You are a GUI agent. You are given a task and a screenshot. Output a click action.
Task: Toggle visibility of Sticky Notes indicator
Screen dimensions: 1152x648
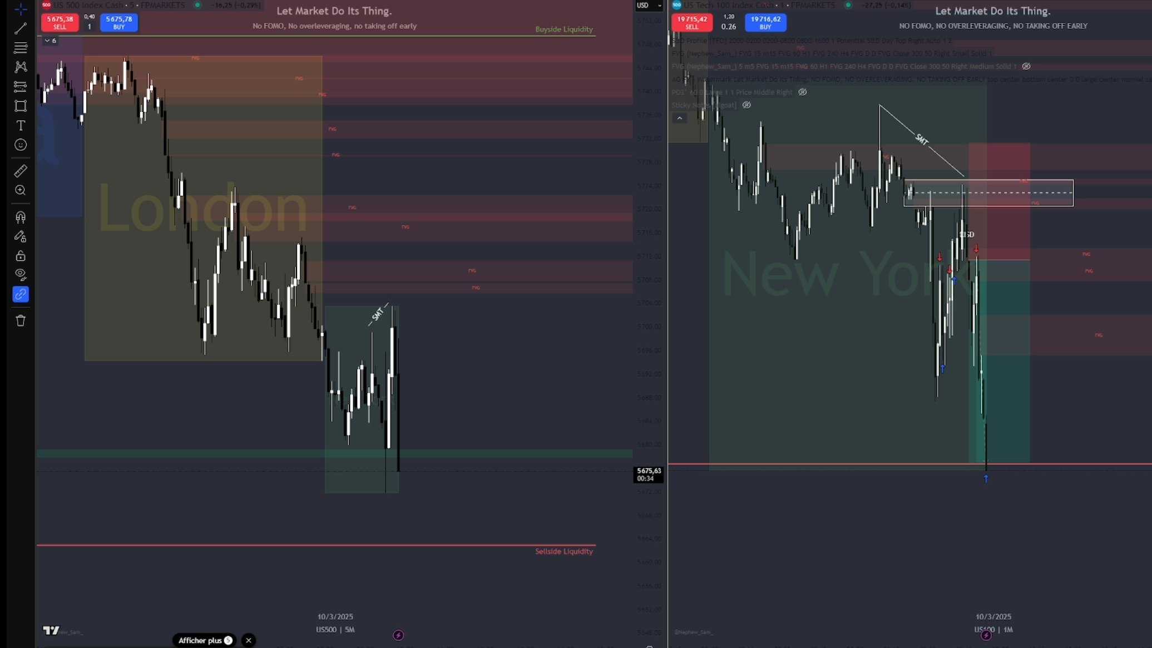click(x=746, y=105)
